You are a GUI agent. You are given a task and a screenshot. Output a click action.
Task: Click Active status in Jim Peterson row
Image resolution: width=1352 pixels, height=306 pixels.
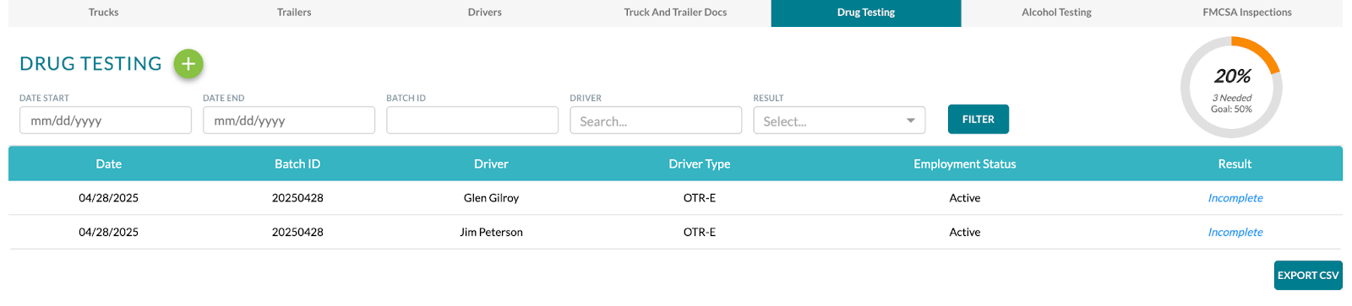(x=965, y=232)
